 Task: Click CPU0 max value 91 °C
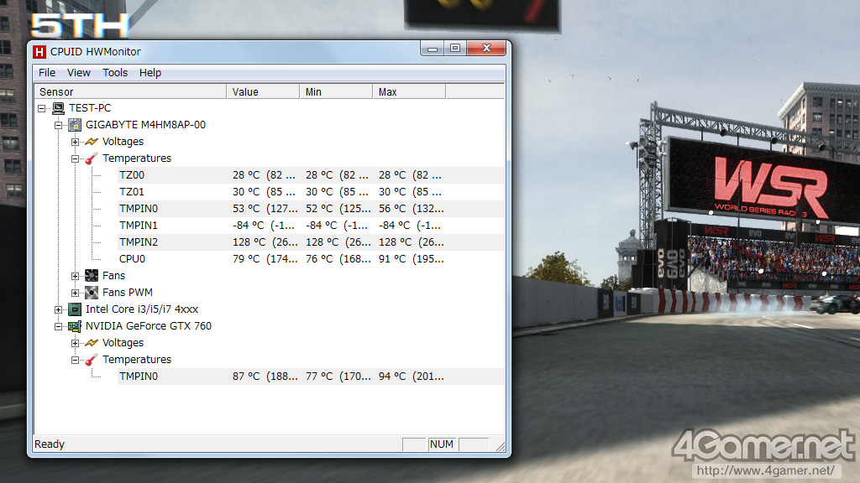click(411, 259)
